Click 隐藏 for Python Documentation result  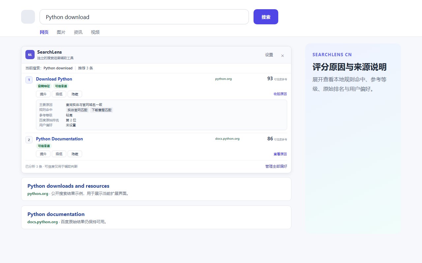click(75, 154)
